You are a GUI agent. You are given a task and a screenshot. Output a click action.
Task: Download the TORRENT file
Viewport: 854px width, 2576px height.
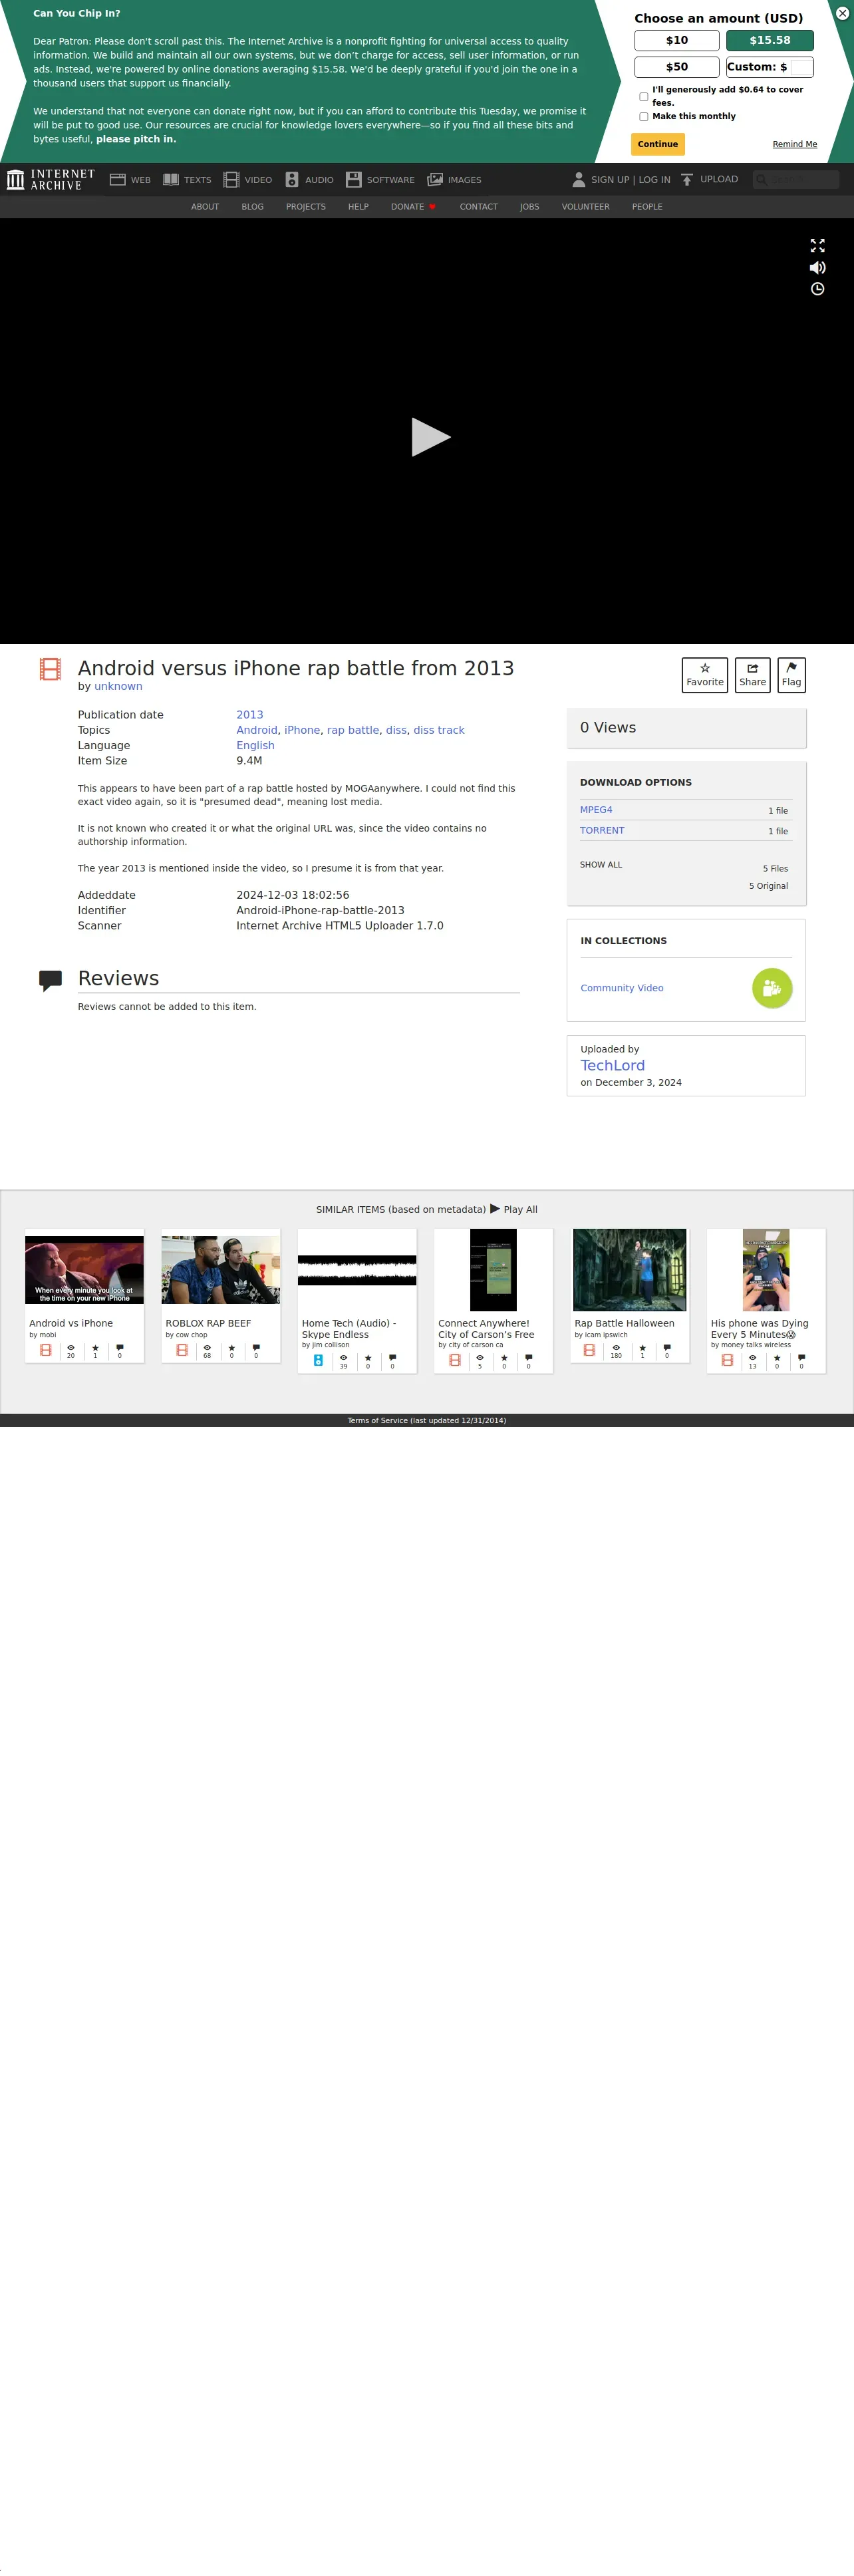click(x=602, y=830)
